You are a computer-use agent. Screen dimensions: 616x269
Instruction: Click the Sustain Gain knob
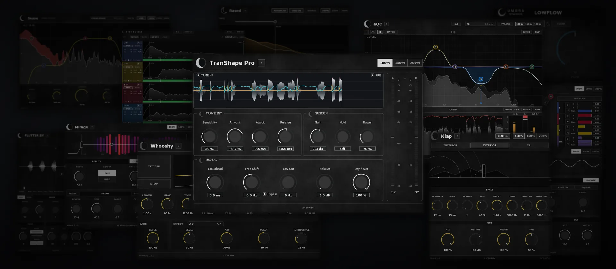[318, 137]
